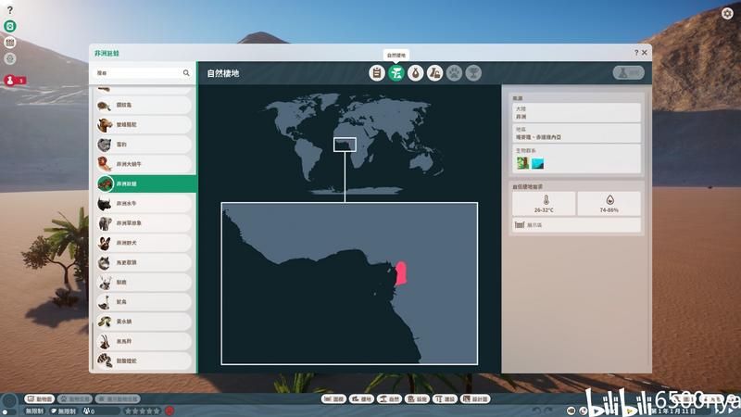Select the timber wolf entry
Screen dimensions: 741x417
pos(144,262)
